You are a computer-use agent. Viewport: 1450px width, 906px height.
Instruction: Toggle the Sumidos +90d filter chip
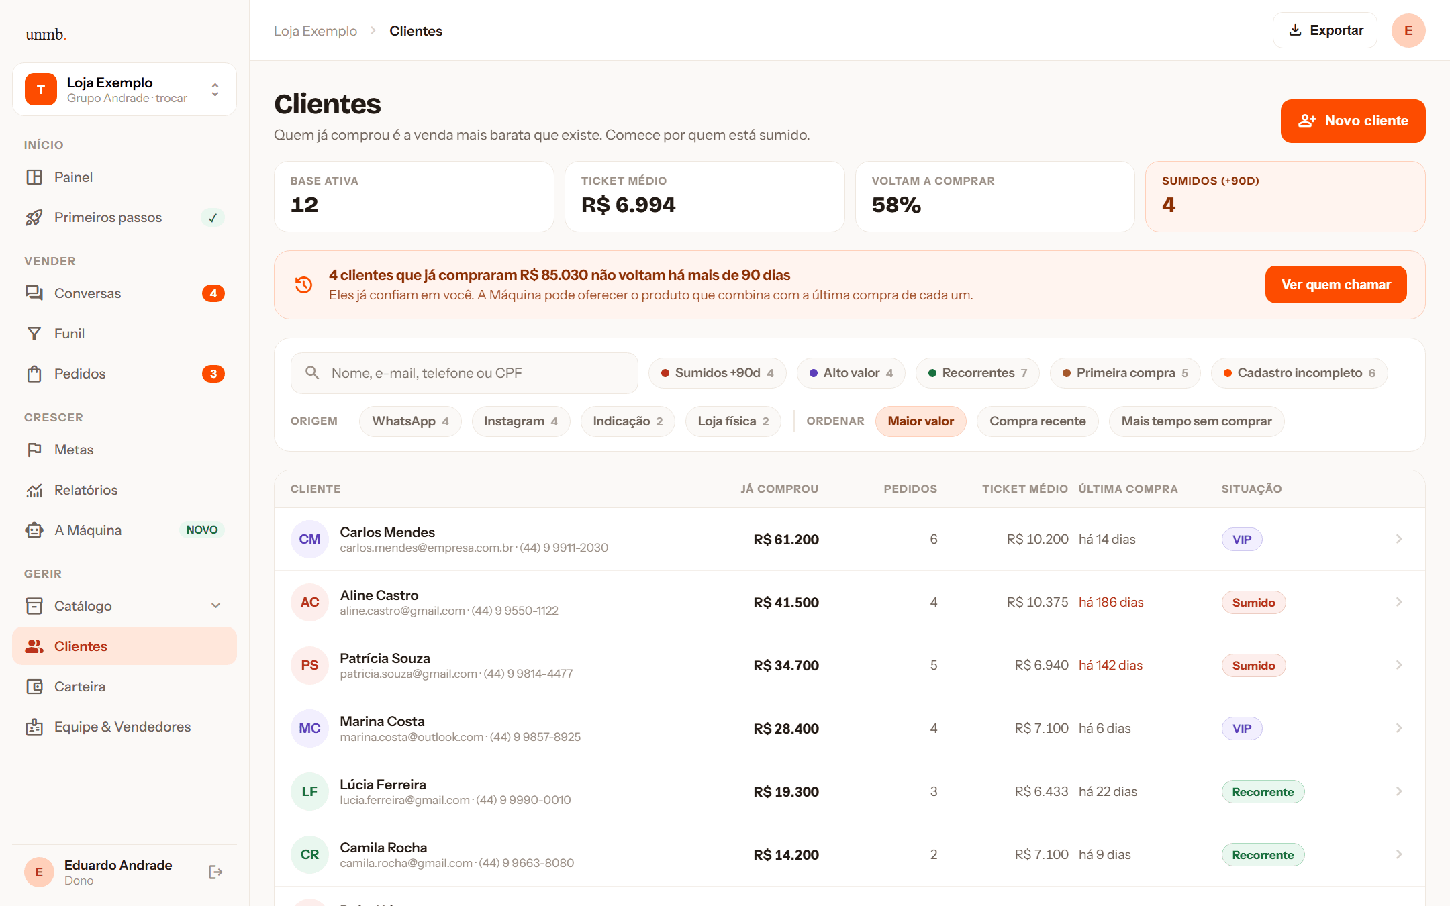pos(718,372)
